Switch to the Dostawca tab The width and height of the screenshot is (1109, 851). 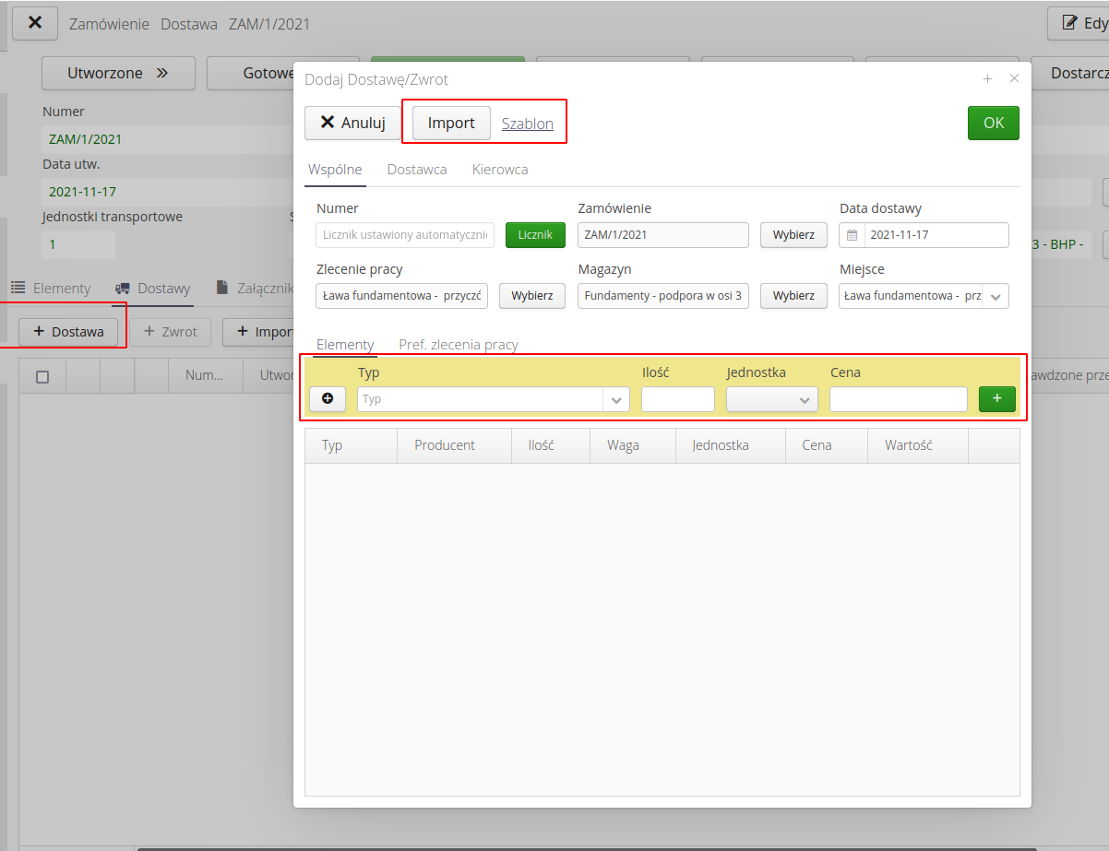(x=416, y=170)
